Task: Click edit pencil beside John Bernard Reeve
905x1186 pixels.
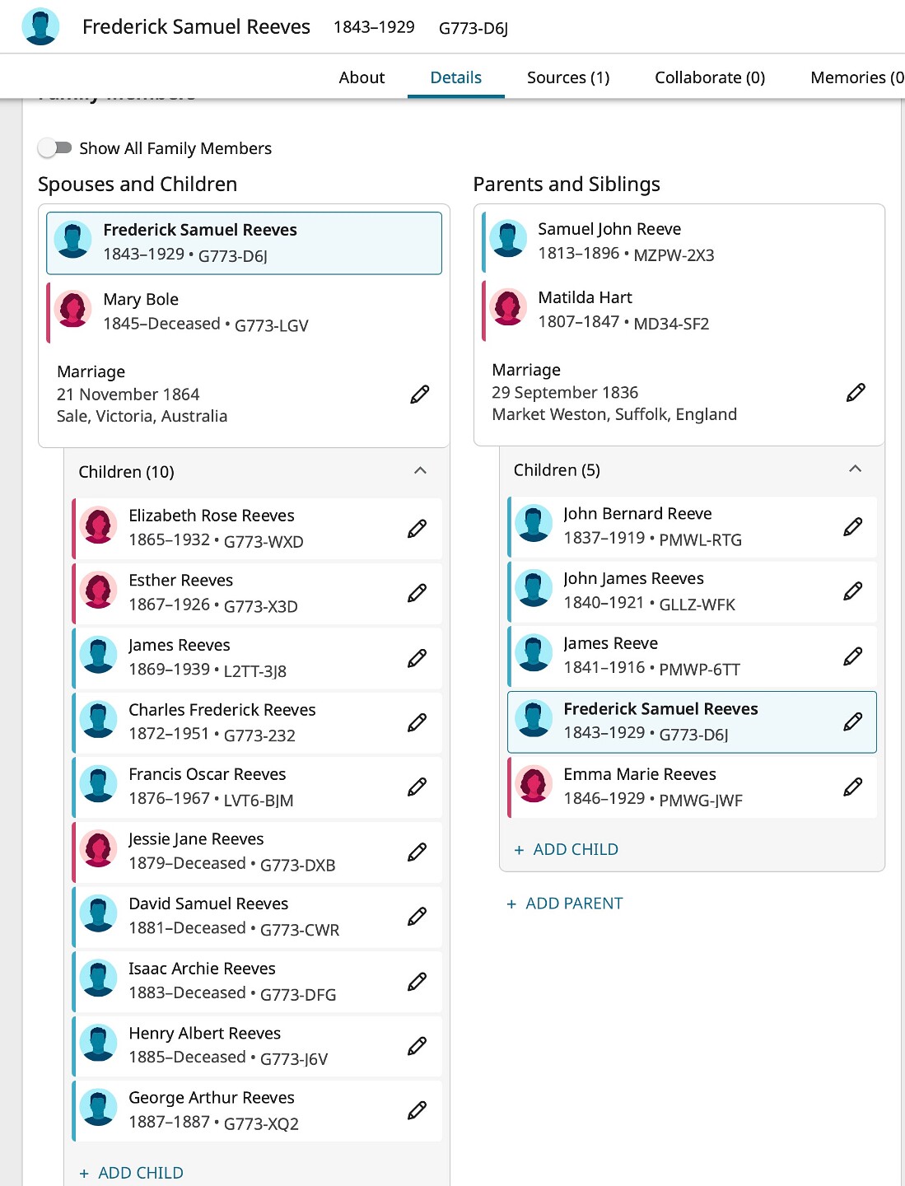Action: [853, 527]
